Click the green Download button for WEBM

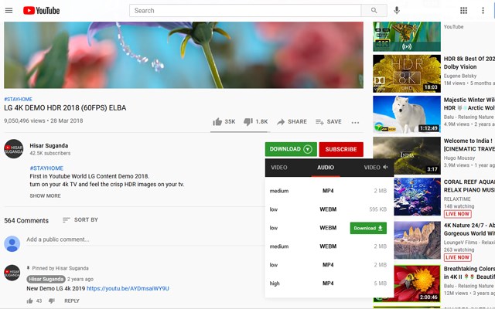pos(368,228)
